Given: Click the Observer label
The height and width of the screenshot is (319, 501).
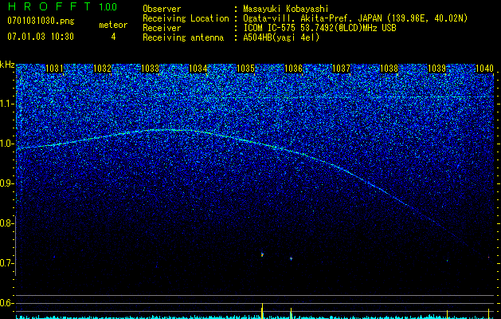Looking at the screenshot, I should pyautogui.click(x=162, y=9).
